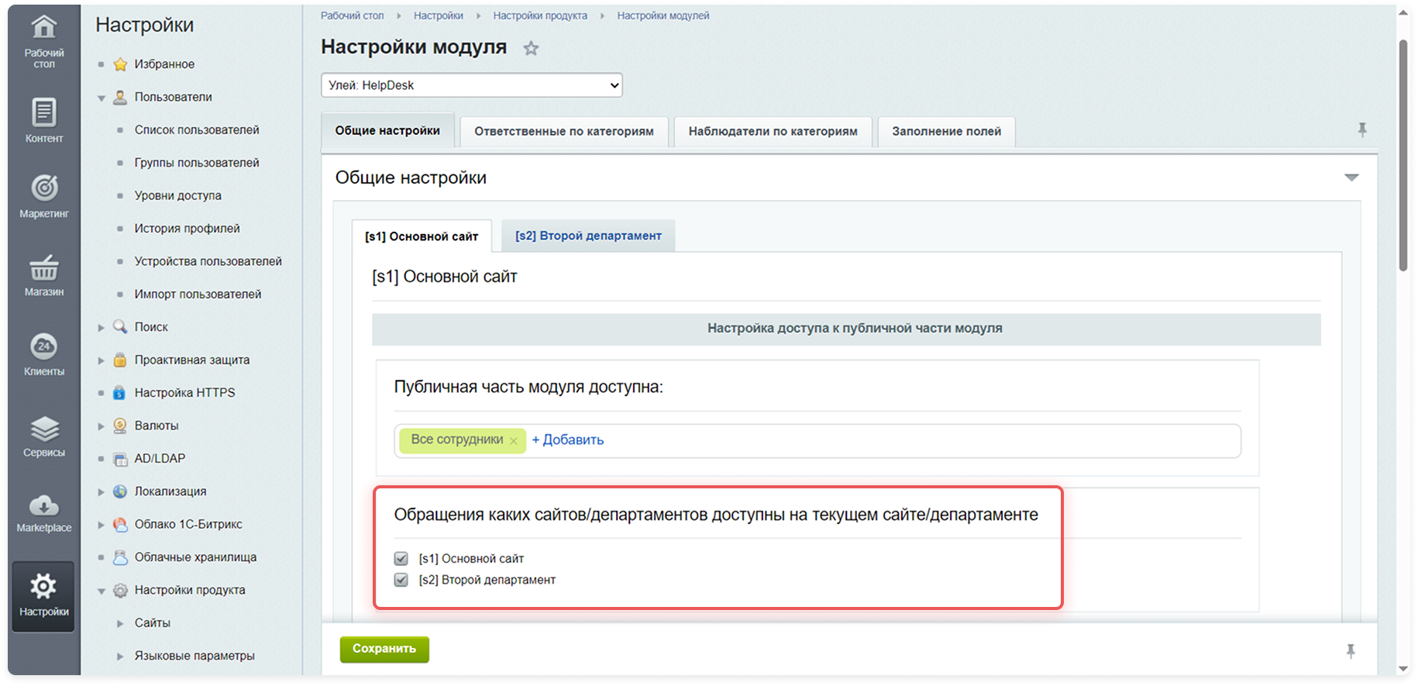Click the Облако 1С-Битрикс icon
The height and width of the screenshot is (686, 1418).
[x=120, y=525]
